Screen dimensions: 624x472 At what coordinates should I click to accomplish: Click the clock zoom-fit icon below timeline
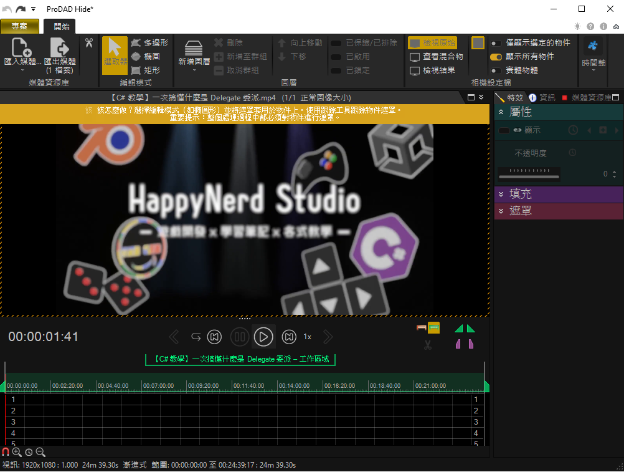click(29, 452)
